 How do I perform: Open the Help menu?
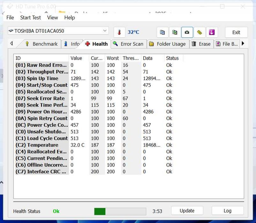point(70,18)
